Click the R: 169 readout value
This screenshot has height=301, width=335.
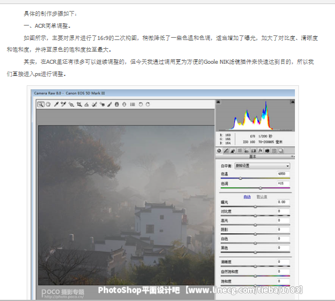pos(225,135)
